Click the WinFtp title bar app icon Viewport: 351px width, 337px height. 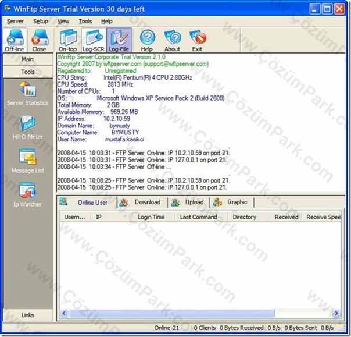click(8, 9)
